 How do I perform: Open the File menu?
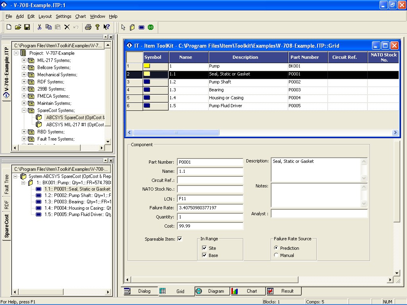(x=9, y=16)
